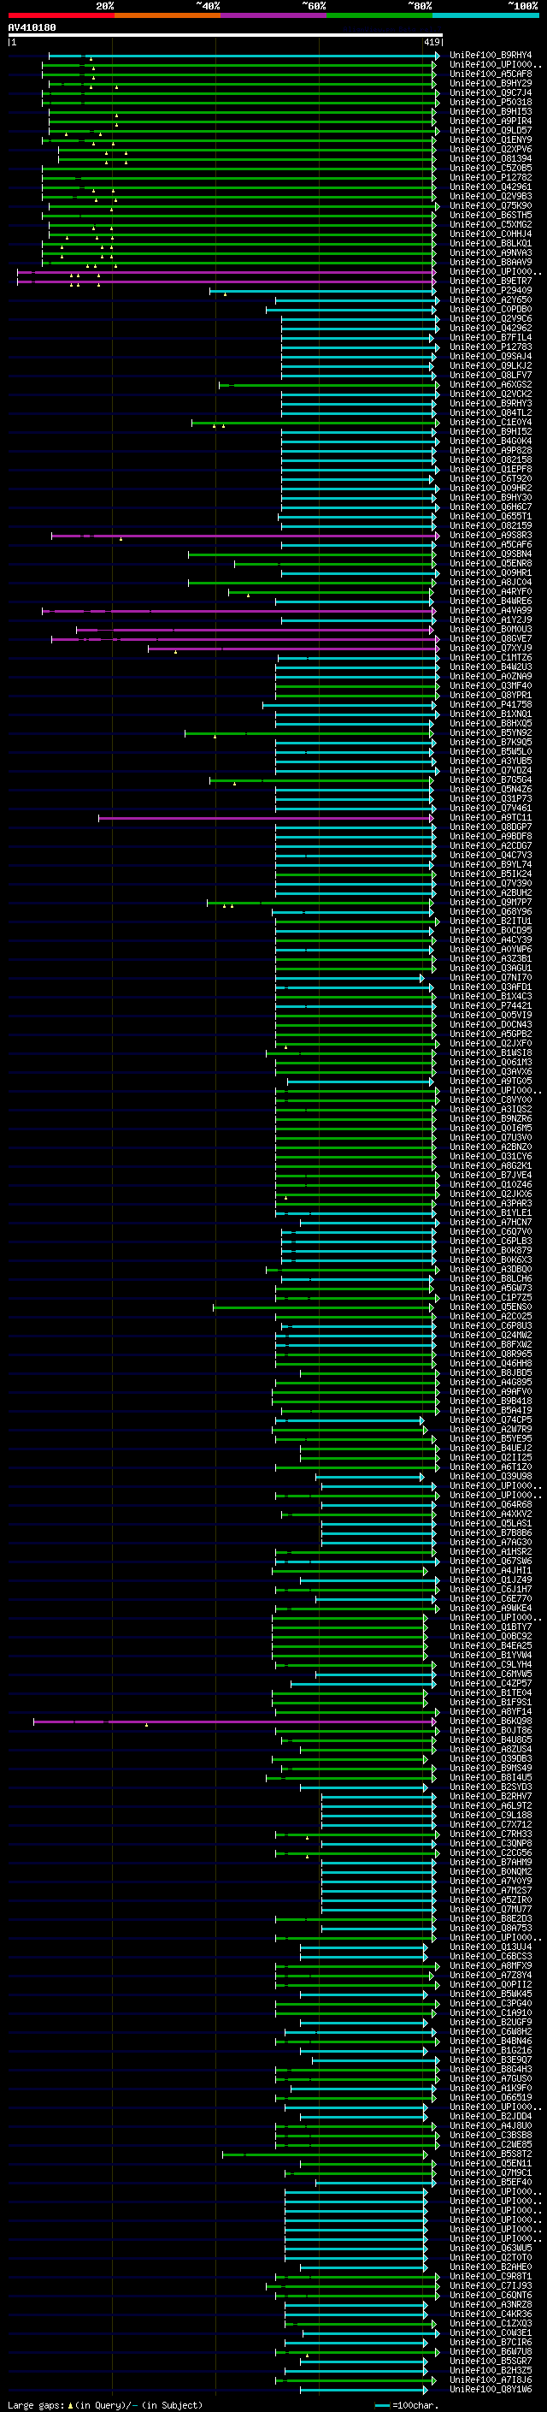This screenshot has width=547, height=2412.
Task: Select hit label UniRef100_B7G5G4
Action: pos(491,780)
